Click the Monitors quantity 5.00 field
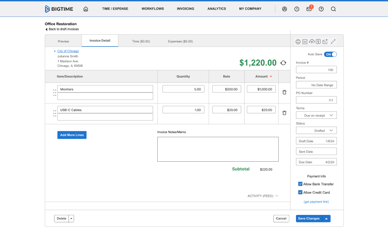 [x=183, y=89]
